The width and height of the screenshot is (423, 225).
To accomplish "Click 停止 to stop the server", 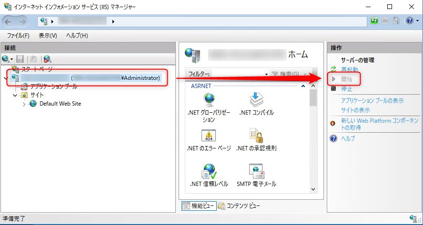I will coord(347,89).
